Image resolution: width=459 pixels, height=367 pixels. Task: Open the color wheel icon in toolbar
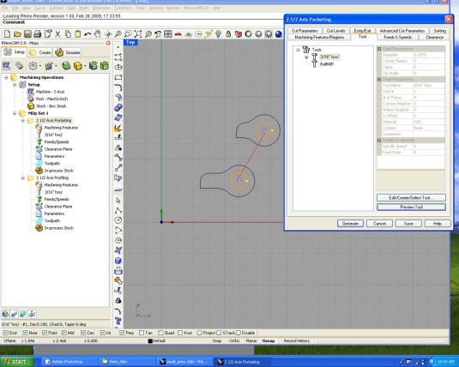[x=248, y=34]
